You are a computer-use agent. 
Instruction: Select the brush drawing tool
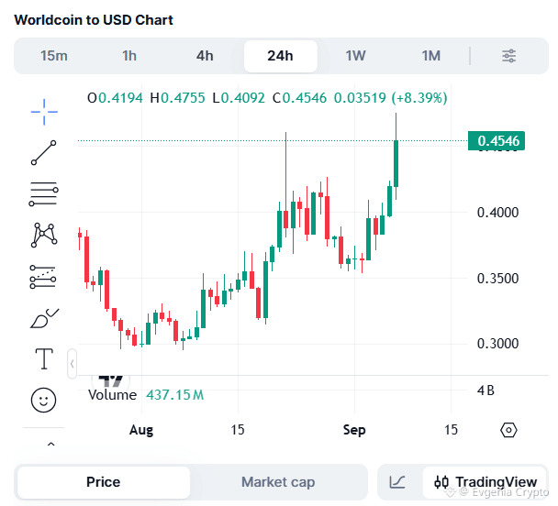pyautogui.click(x=44, y=318)
